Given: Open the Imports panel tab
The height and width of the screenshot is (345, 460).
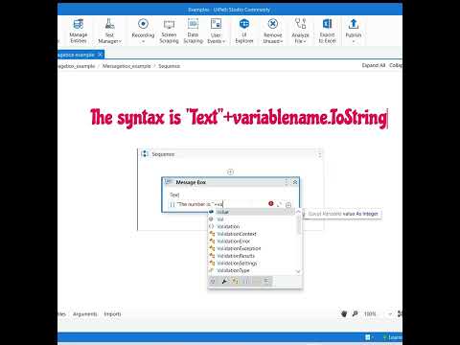Looking at the screenshot, I should (112, 314).
